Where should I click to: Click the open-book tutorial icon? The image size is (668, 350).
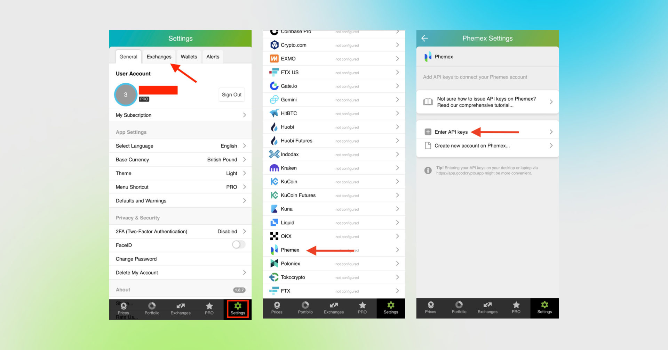pyautogui.click(x=428, y=102)
